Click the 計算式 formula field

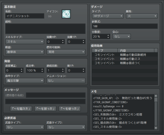(x=125, y=26)
